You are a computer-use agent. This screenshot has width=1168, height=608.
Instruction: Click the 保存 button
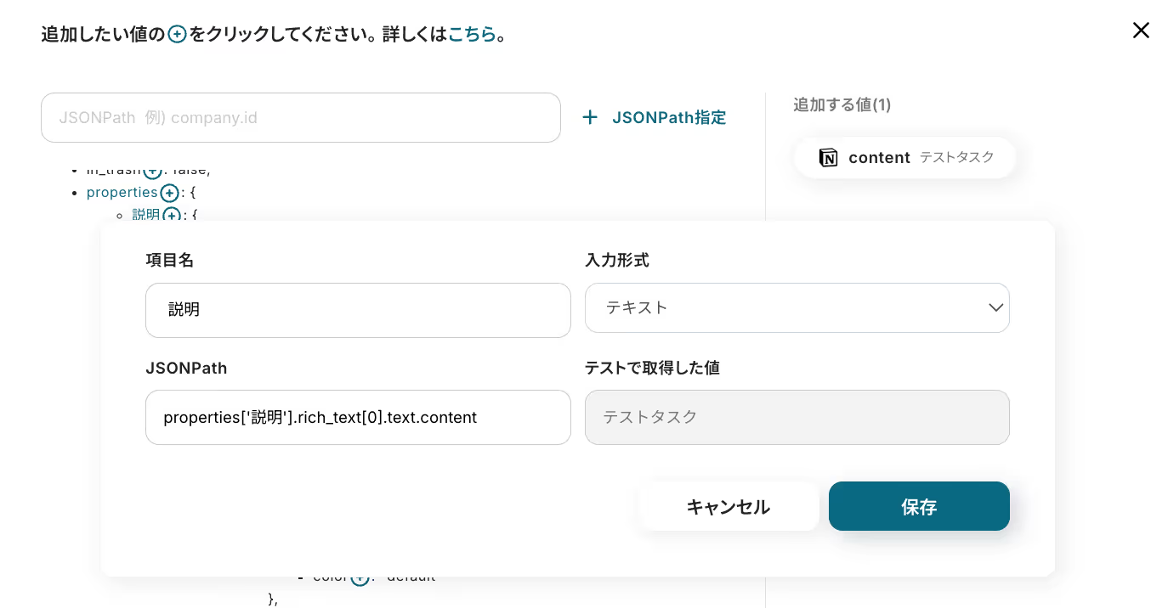919,506
